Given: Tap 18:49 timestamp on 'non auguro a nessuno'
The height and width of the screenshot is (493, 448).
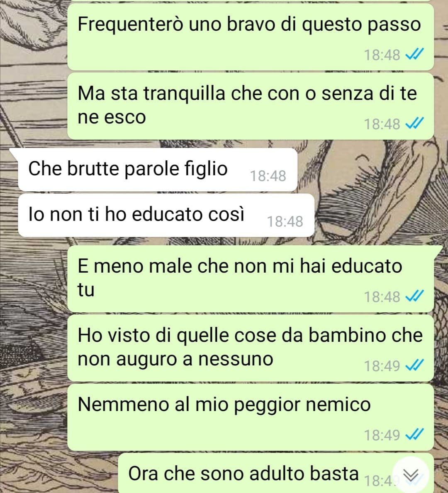Looking at the screenshot, I should click(382, 366).
